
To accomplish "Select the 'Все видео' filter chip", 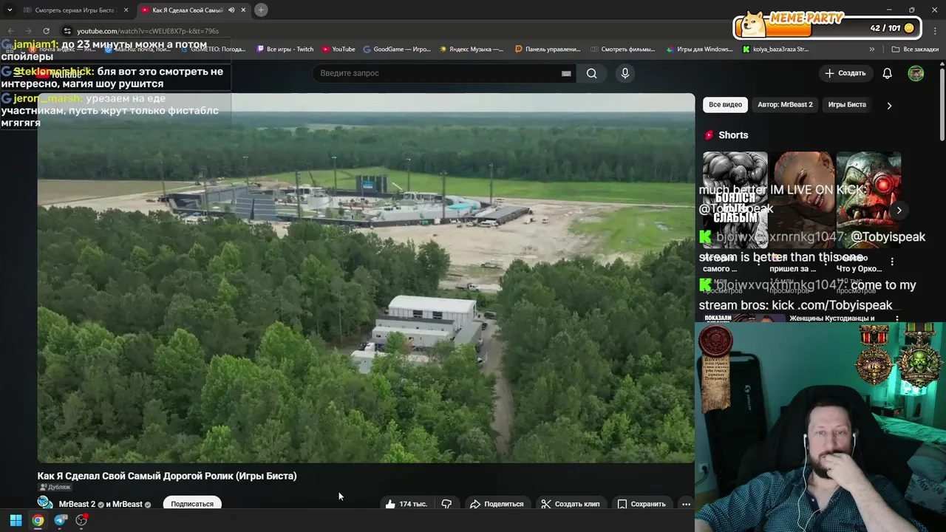I will tap(725, 105).
